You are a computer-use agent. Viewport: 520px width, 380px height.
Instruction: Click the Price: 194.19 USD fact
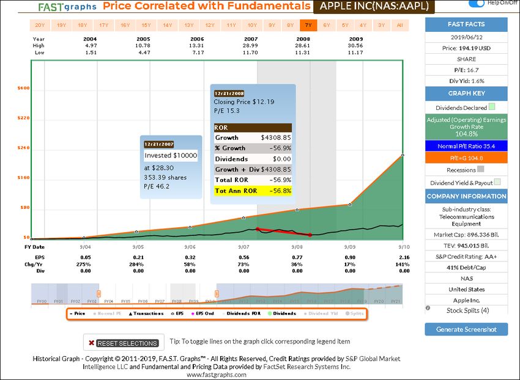coord(466,48)
